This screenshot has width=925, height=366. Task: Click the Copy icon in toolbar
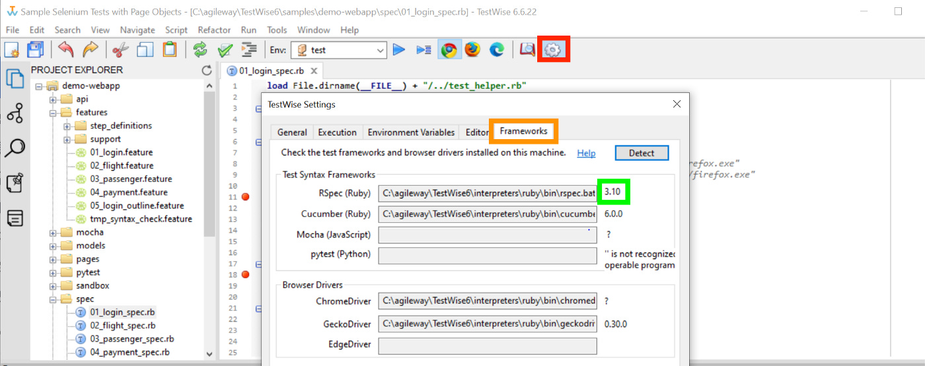click(145, 49)
